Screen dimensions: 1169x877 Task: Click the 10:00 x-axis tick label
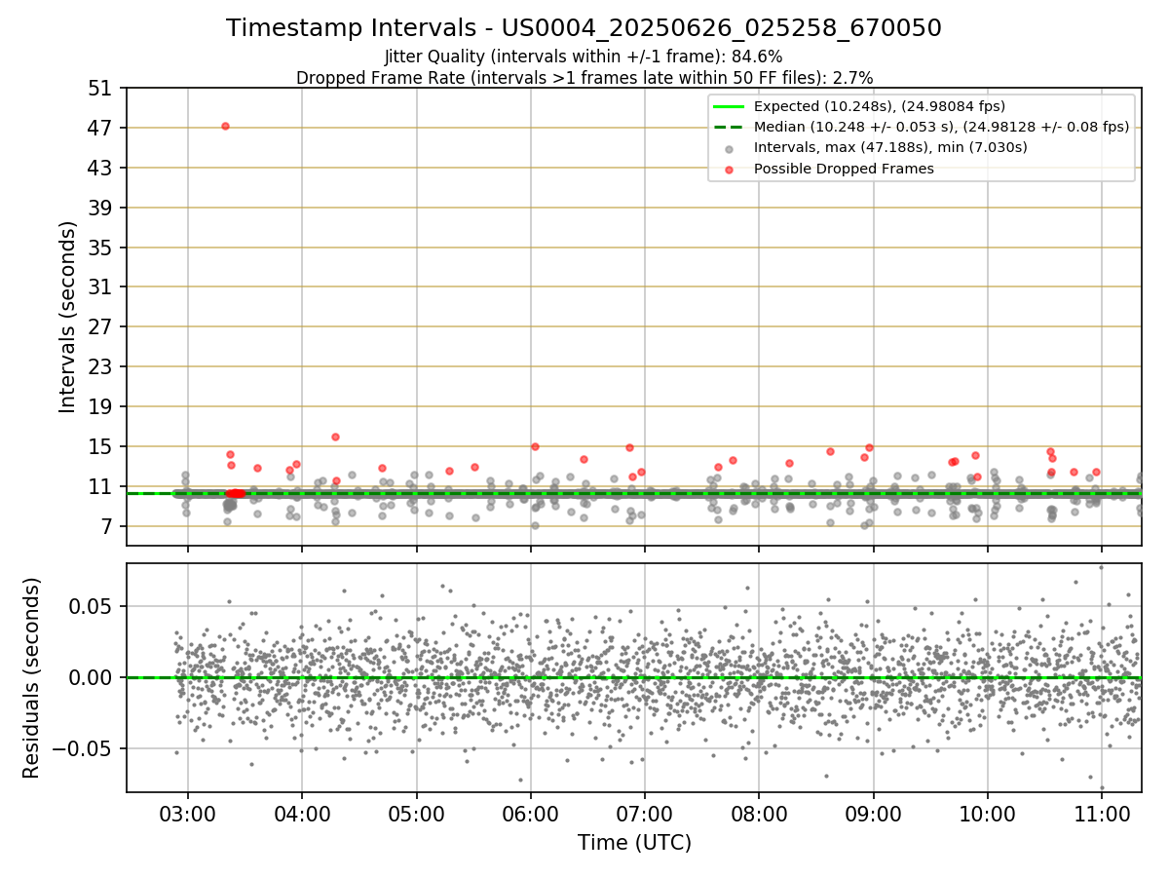coord(988,813)
